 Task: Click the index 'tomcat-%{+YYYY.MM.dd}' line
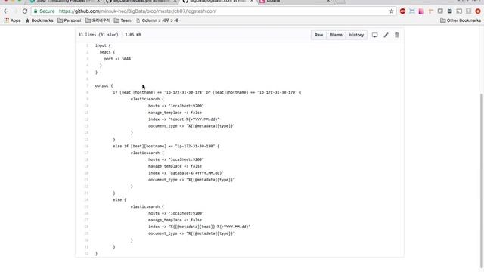[x=184, y=119]
